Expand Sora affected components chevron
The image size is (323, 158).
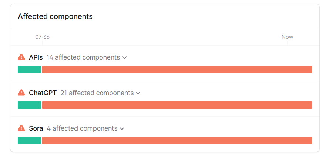tap(122, 129)
